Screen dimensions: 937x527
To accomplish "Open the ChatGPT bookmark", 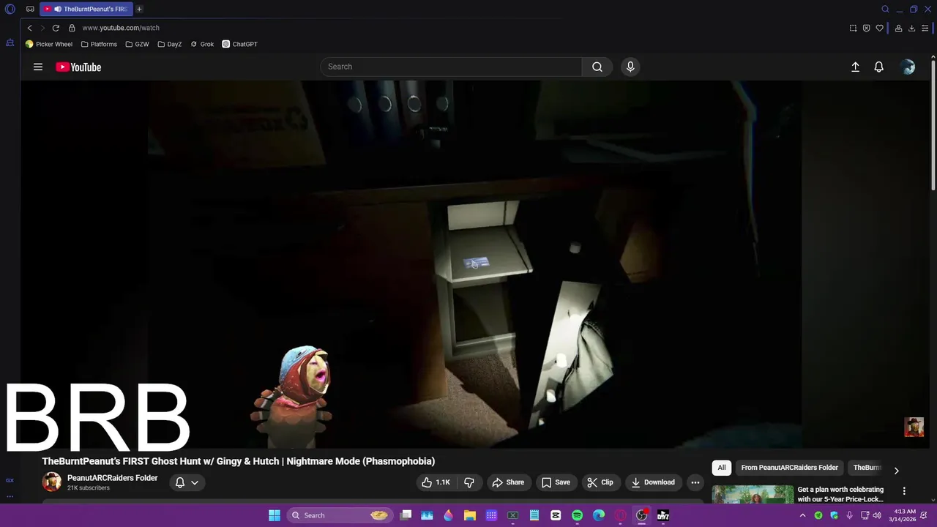I will tap(240, 44).
